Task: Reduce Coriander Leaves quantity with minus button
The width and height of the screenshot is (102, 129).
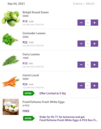Action: (x=81, y=44)
